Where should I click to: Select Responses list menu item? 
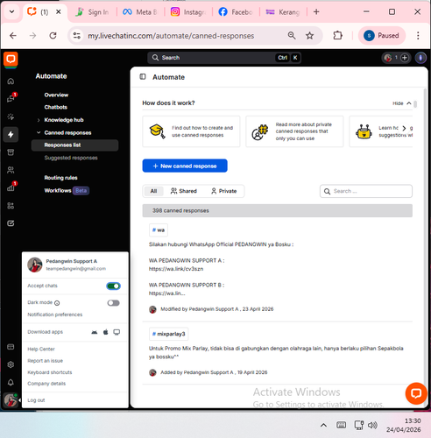click(x=74, y=145)
